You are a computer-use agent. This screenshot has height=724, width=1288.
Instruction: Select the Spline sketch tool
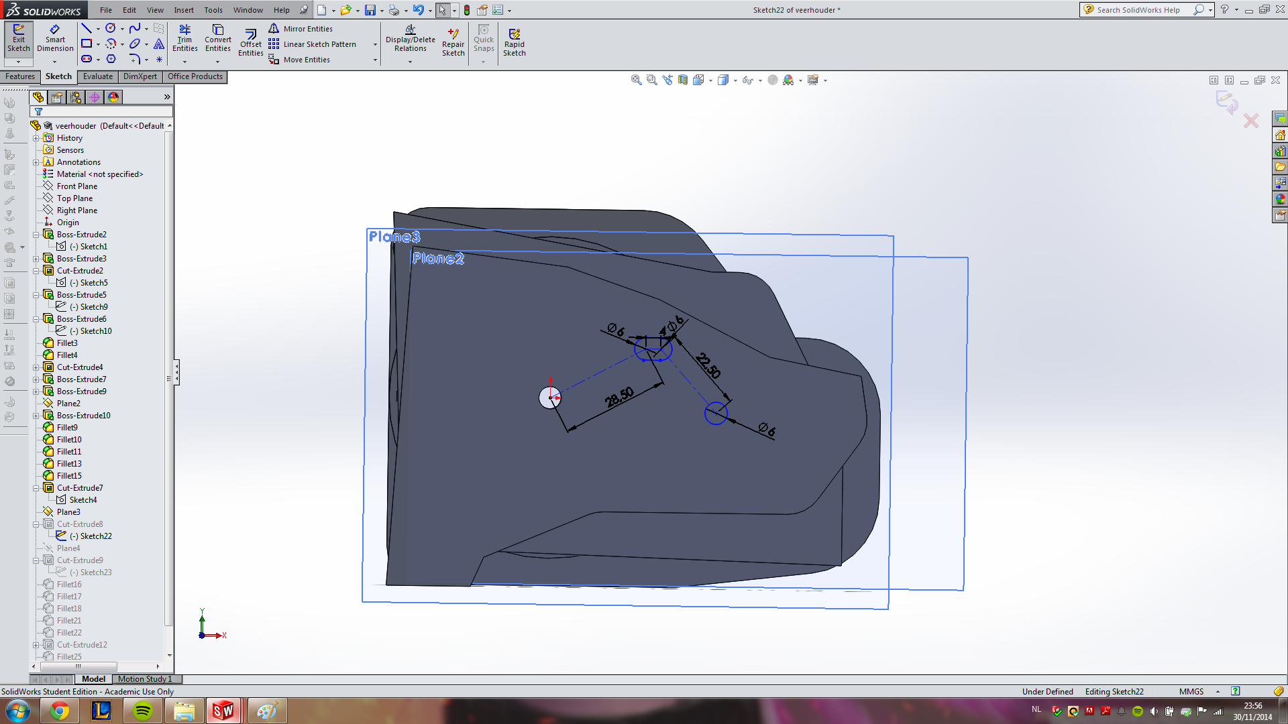coord(135,28)
